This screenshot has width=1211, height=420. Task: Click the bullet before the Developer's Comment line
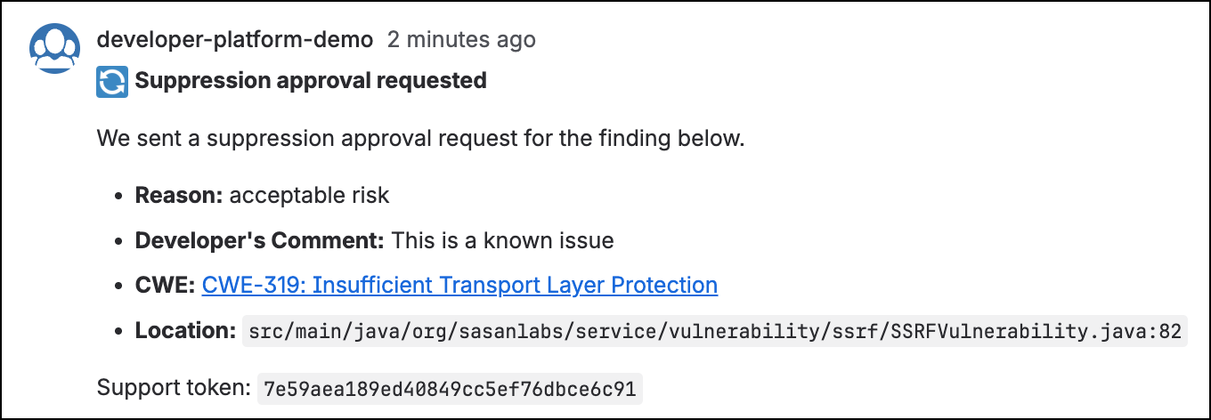coord(118,241)
